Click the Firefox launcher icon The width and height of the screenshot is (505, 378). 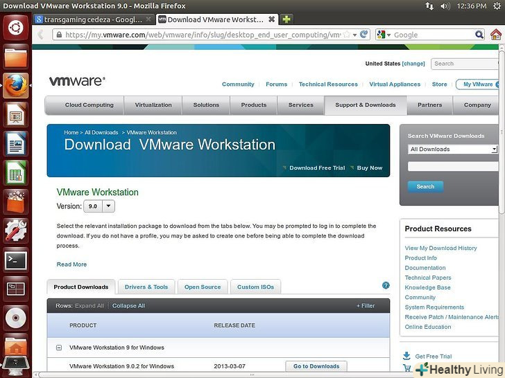click(15, 86)
